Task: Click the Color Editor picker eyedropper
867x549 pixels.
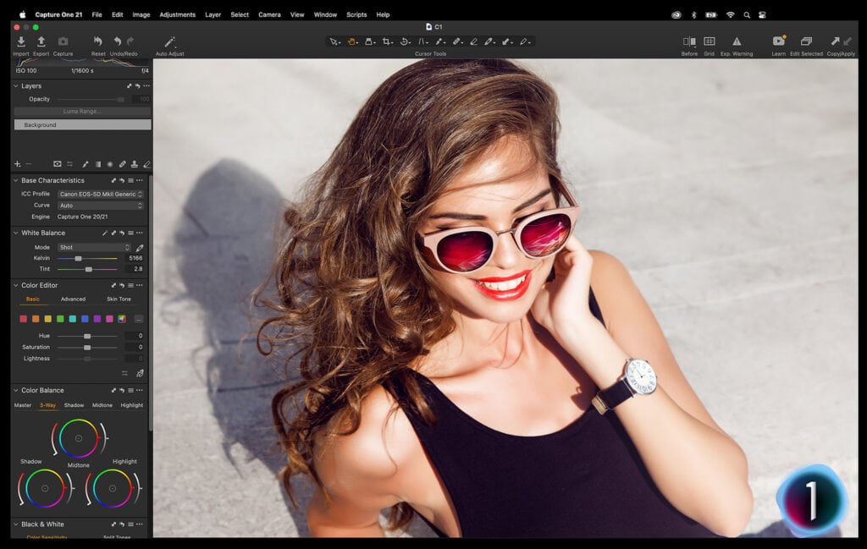Action: [140, 373]
